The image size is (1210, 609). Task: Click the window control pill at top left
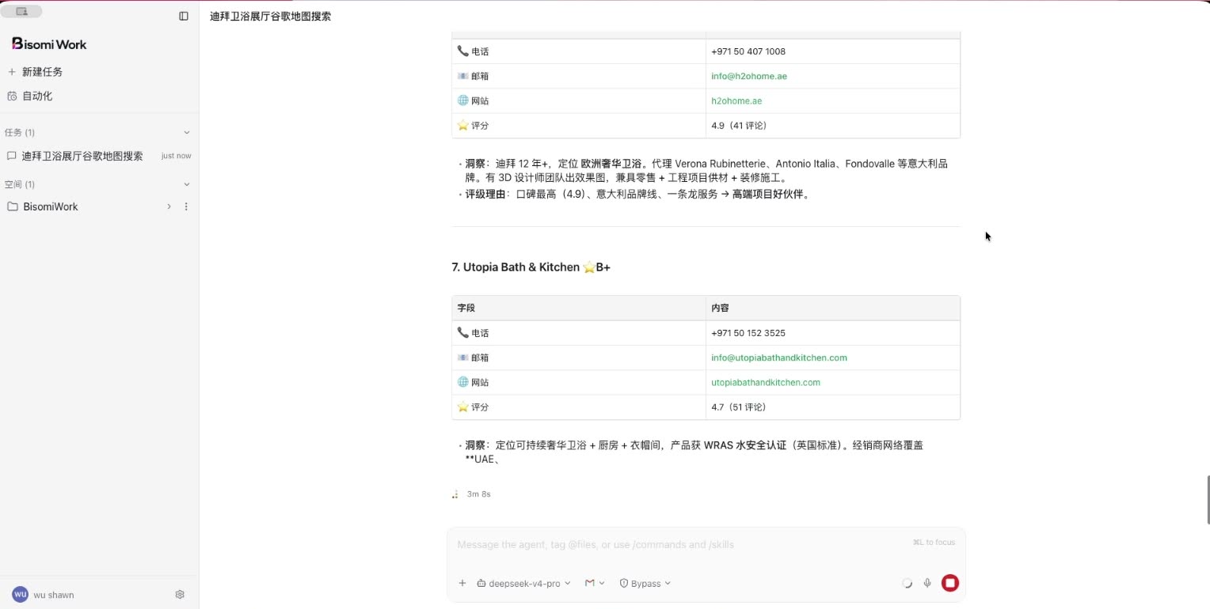[21, 11]
